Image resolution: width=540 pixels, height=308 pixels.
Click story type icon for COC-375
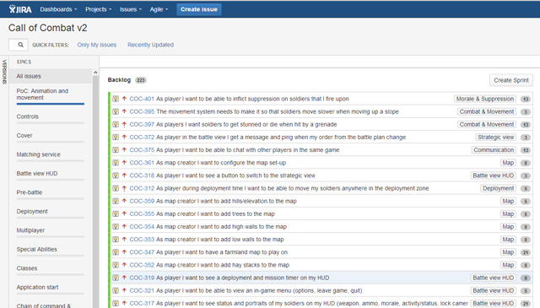tap(116, 150)
